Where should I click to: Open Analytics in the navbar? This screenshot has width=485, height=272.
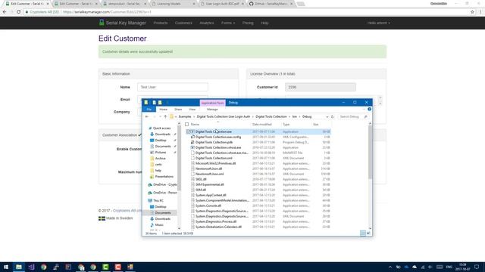[x=207, y=23]
